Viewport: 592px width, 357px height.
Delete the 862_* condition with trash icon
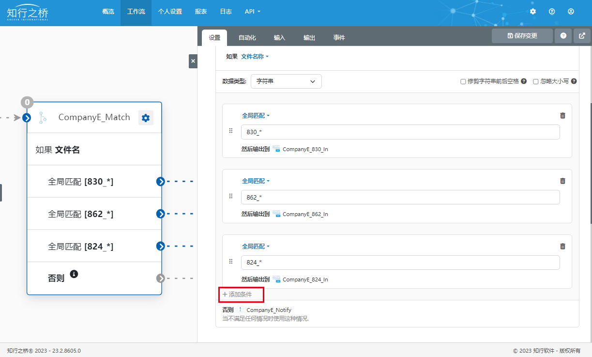point(562,181)
